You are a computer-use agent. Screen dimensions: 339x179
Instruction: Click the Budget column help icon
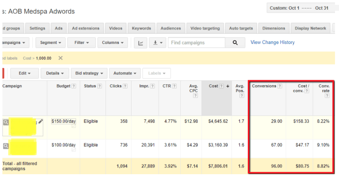click(74, 86)
